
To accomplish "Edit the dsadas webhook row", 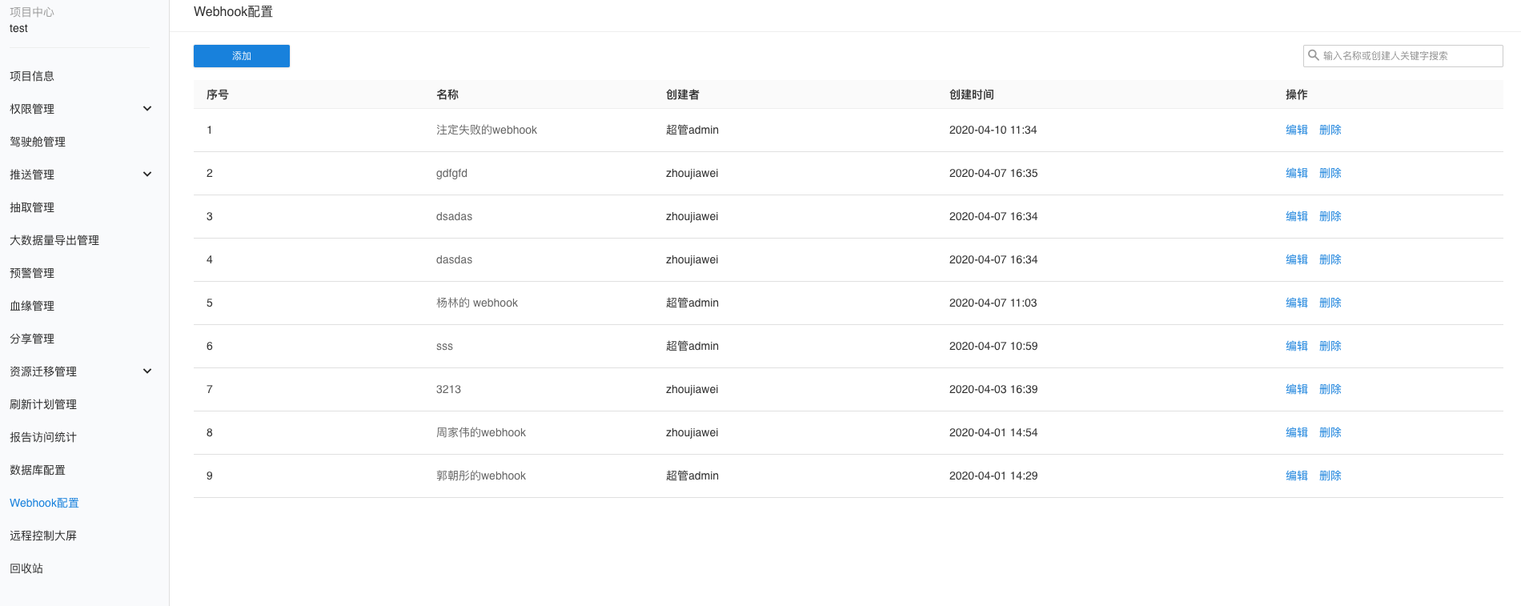I will pos(1296,216).
